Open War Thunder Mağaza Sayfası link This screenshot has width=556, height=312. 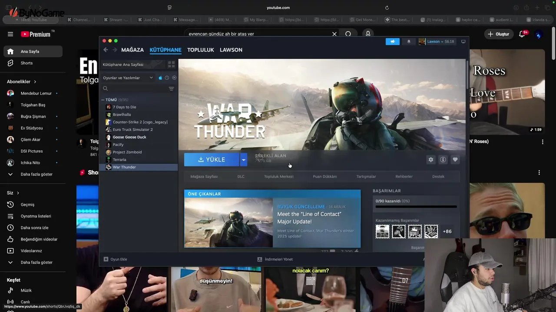(204, 176)
